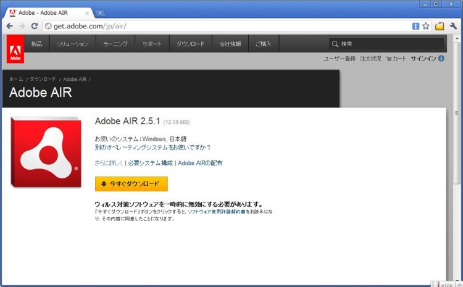Open the wrench settings menu

click(453, 26)
